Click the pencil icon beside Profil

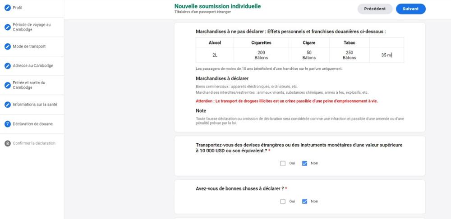point(8,8)
